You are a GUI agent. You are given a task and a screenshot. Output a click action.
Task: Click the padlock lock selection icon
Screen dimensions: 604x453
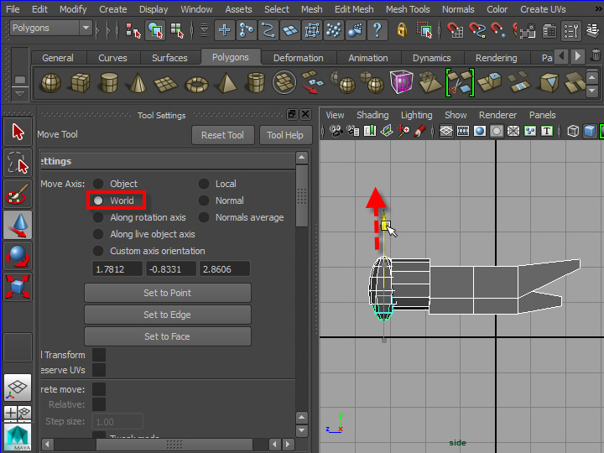coord(402,30)
